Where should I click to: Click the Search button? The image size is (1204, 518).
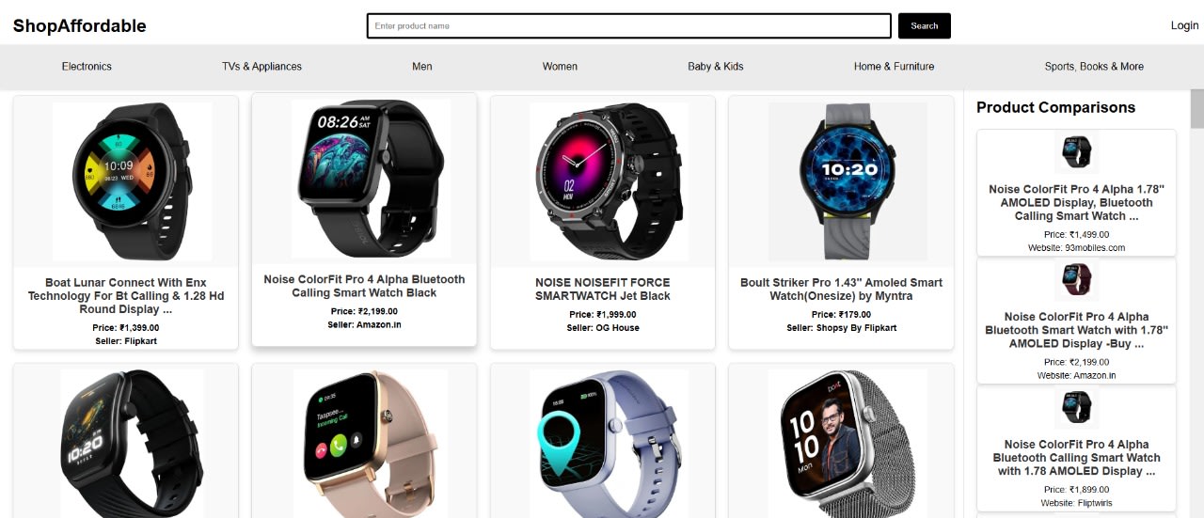tap(925, 26)
